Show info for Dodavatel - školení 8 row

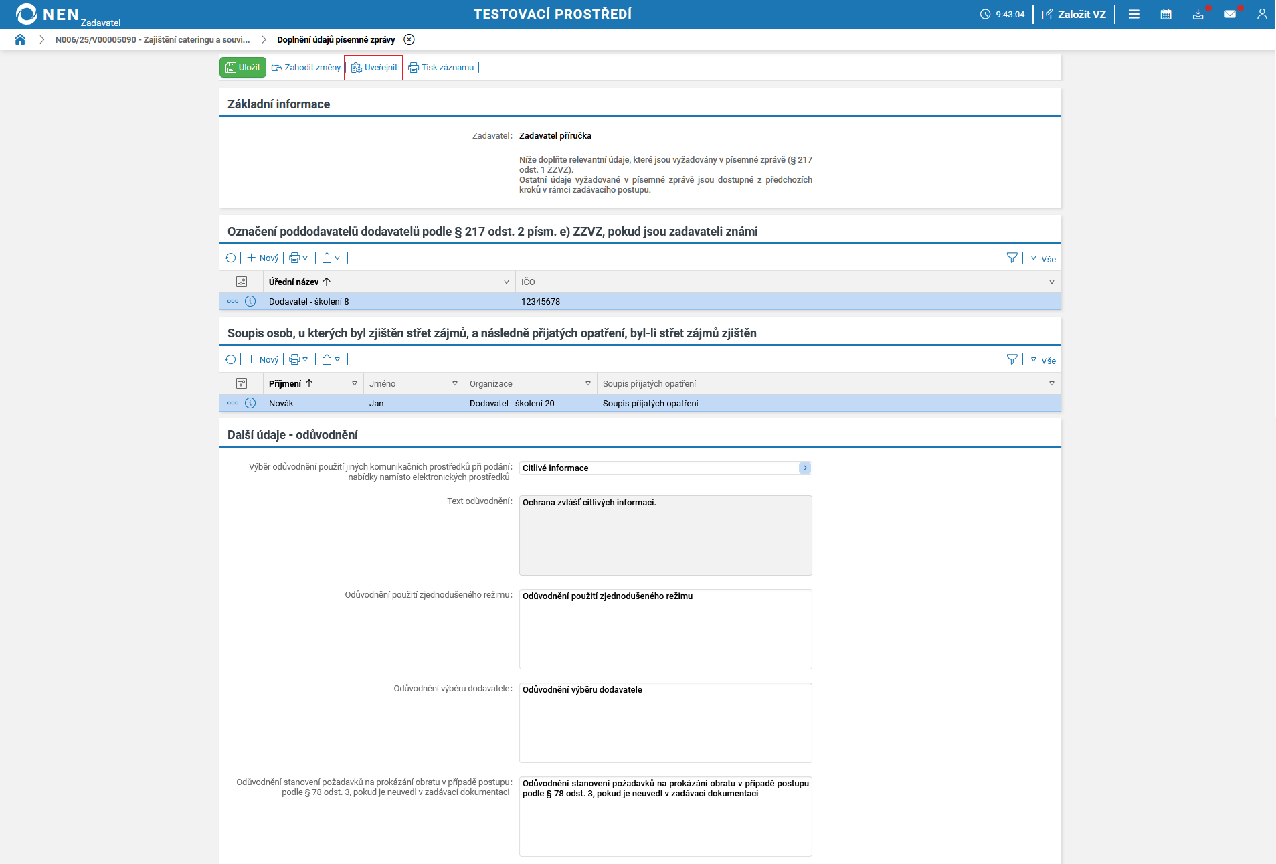coord(250,301)
